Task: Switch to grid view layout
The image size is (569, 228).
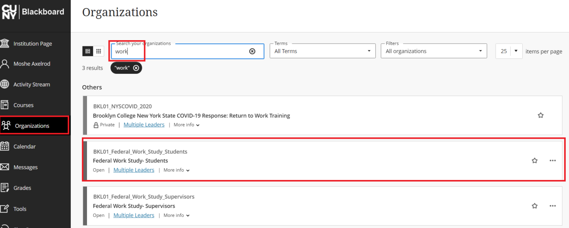Action: click(99, 51)
